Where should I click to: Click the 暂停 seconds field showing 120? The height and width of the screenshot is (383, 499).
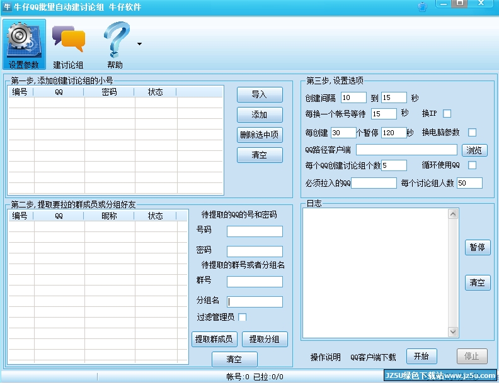(x=394, y=133)
